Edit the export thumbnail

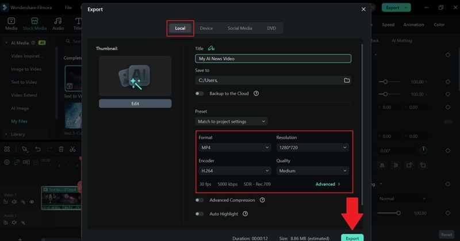point(135,104)
